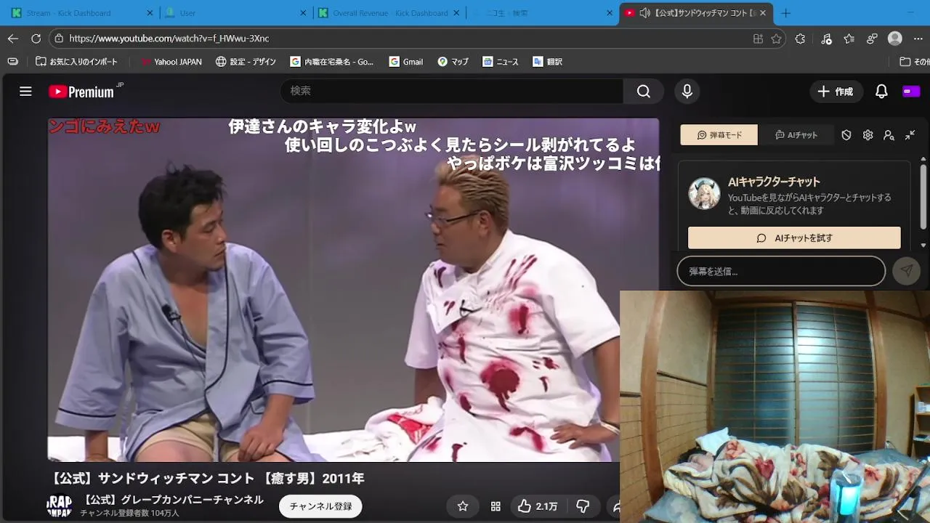
Task: Add this page to favorites star
Action: tap(776, 38)
